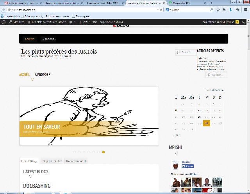Viewport: 250px width, 194px height.
Task: Open the TOUT EN SAVEUR slide title
Action: (x=42, y=127)
